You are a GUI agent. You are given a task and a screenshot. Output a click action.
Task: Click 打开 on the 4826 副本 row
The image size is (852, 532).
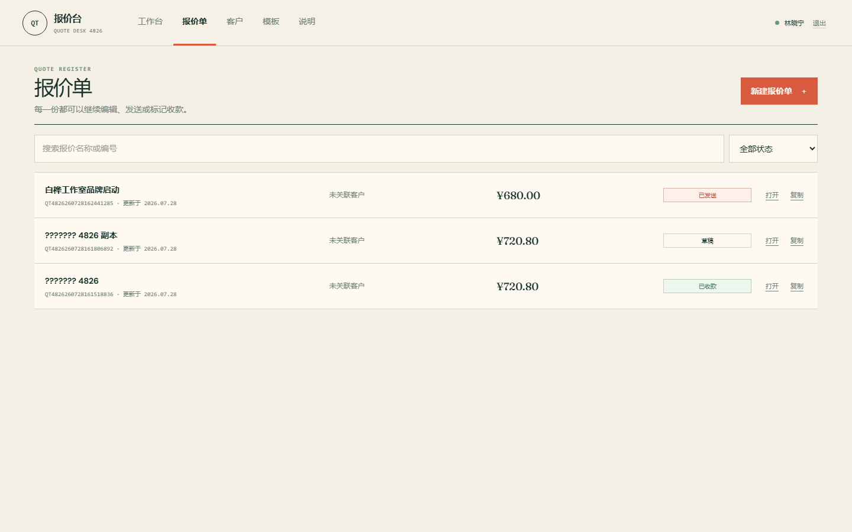[772, 241]
